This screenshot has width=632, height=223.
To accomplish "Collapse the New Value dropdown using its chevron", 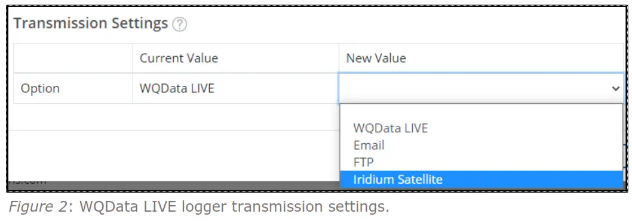I will click(615, 88).
